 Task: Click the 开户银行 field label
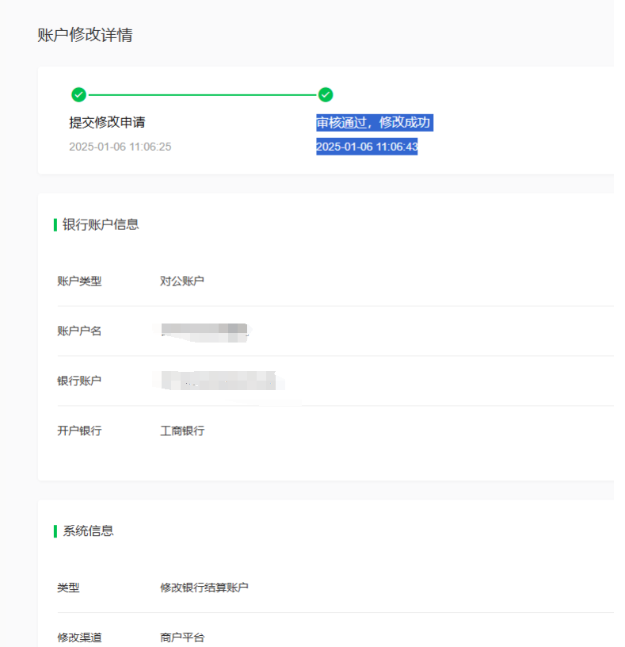(x=79, y=431)
